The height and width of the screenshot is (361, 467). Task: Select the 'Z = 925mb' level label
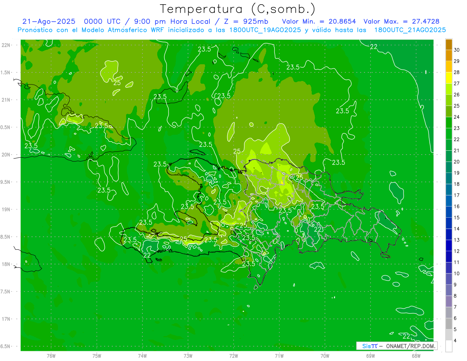pyautogui.click(x=246, y=21)
